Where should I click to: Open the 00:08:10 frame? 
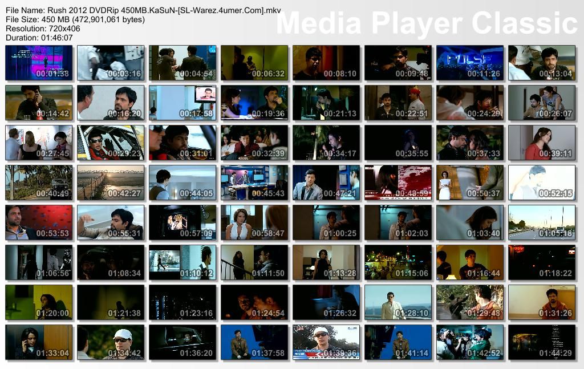click(x=326, y=63)
